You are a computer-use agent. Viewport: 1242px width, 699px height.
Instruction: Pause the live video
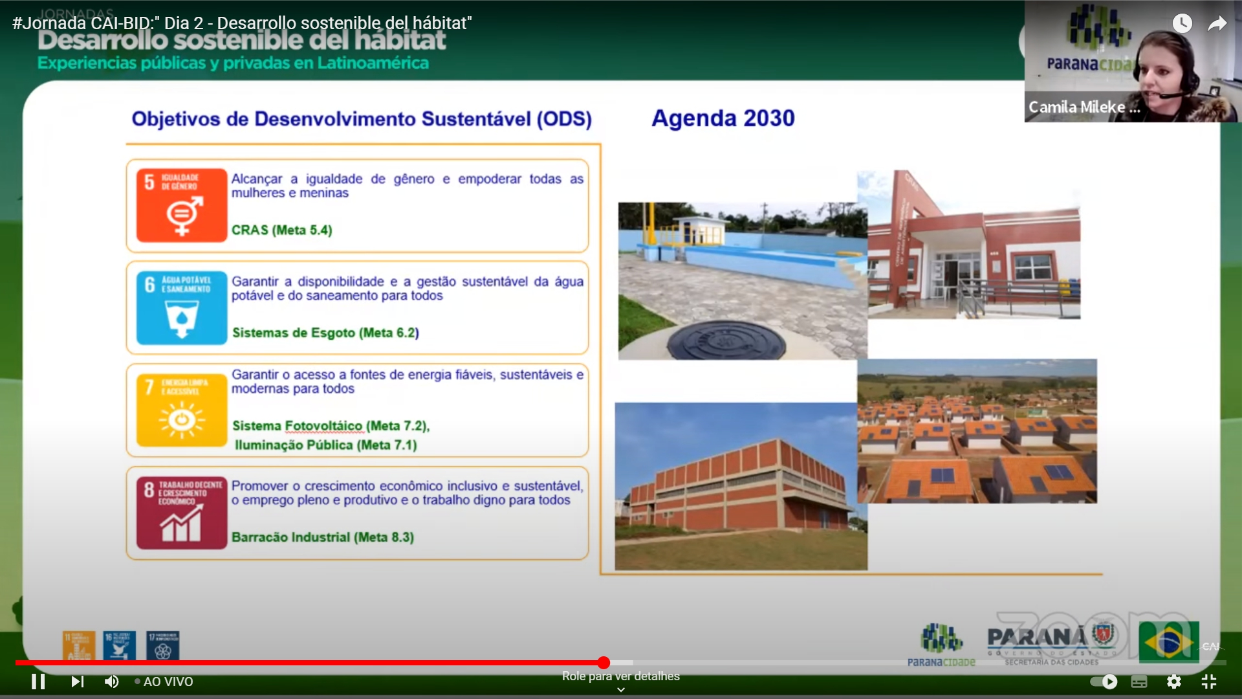38,682
